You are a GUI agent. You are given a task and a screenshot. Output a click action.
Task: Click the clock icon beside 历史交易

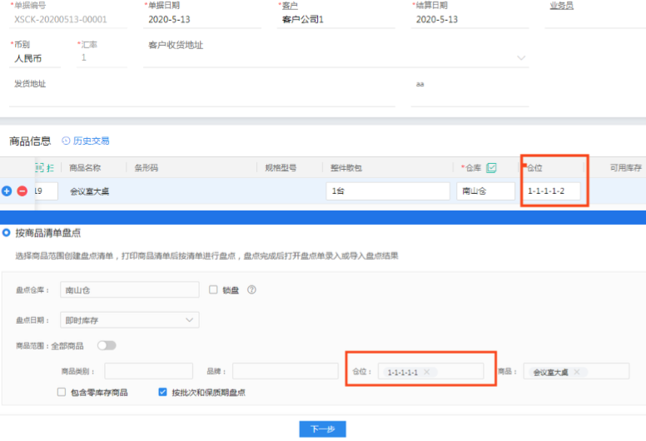click(x=66, y=141)
